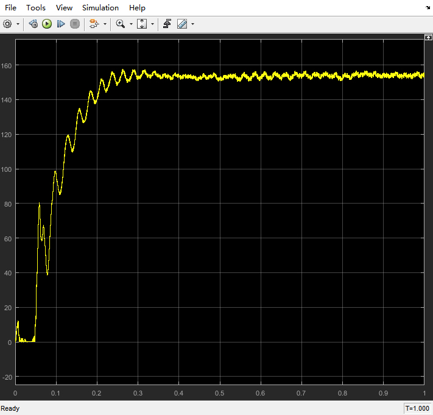
Task: Click the y-axis label 40
Action: (8, 273)
